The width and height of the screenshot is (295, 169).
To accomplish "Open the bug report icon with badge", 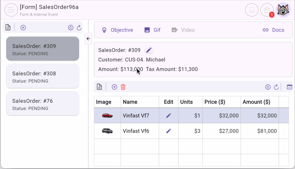I will (x=267, y=10).
